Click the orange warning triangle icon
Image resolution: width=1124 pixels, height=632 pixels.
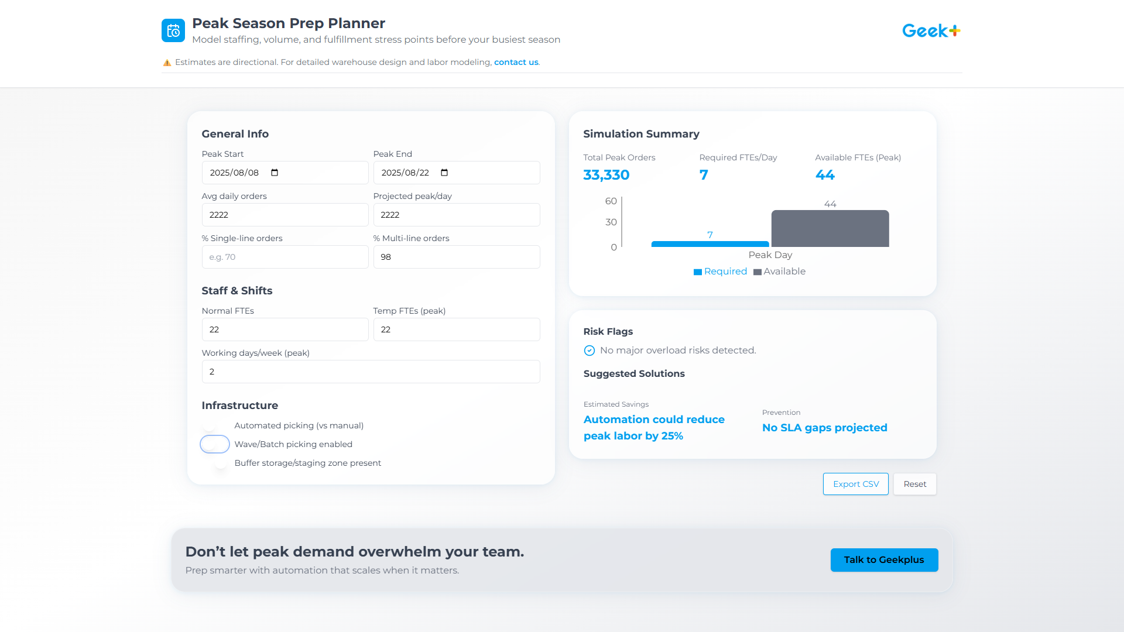pyautogui.click(x=167, y=61)
